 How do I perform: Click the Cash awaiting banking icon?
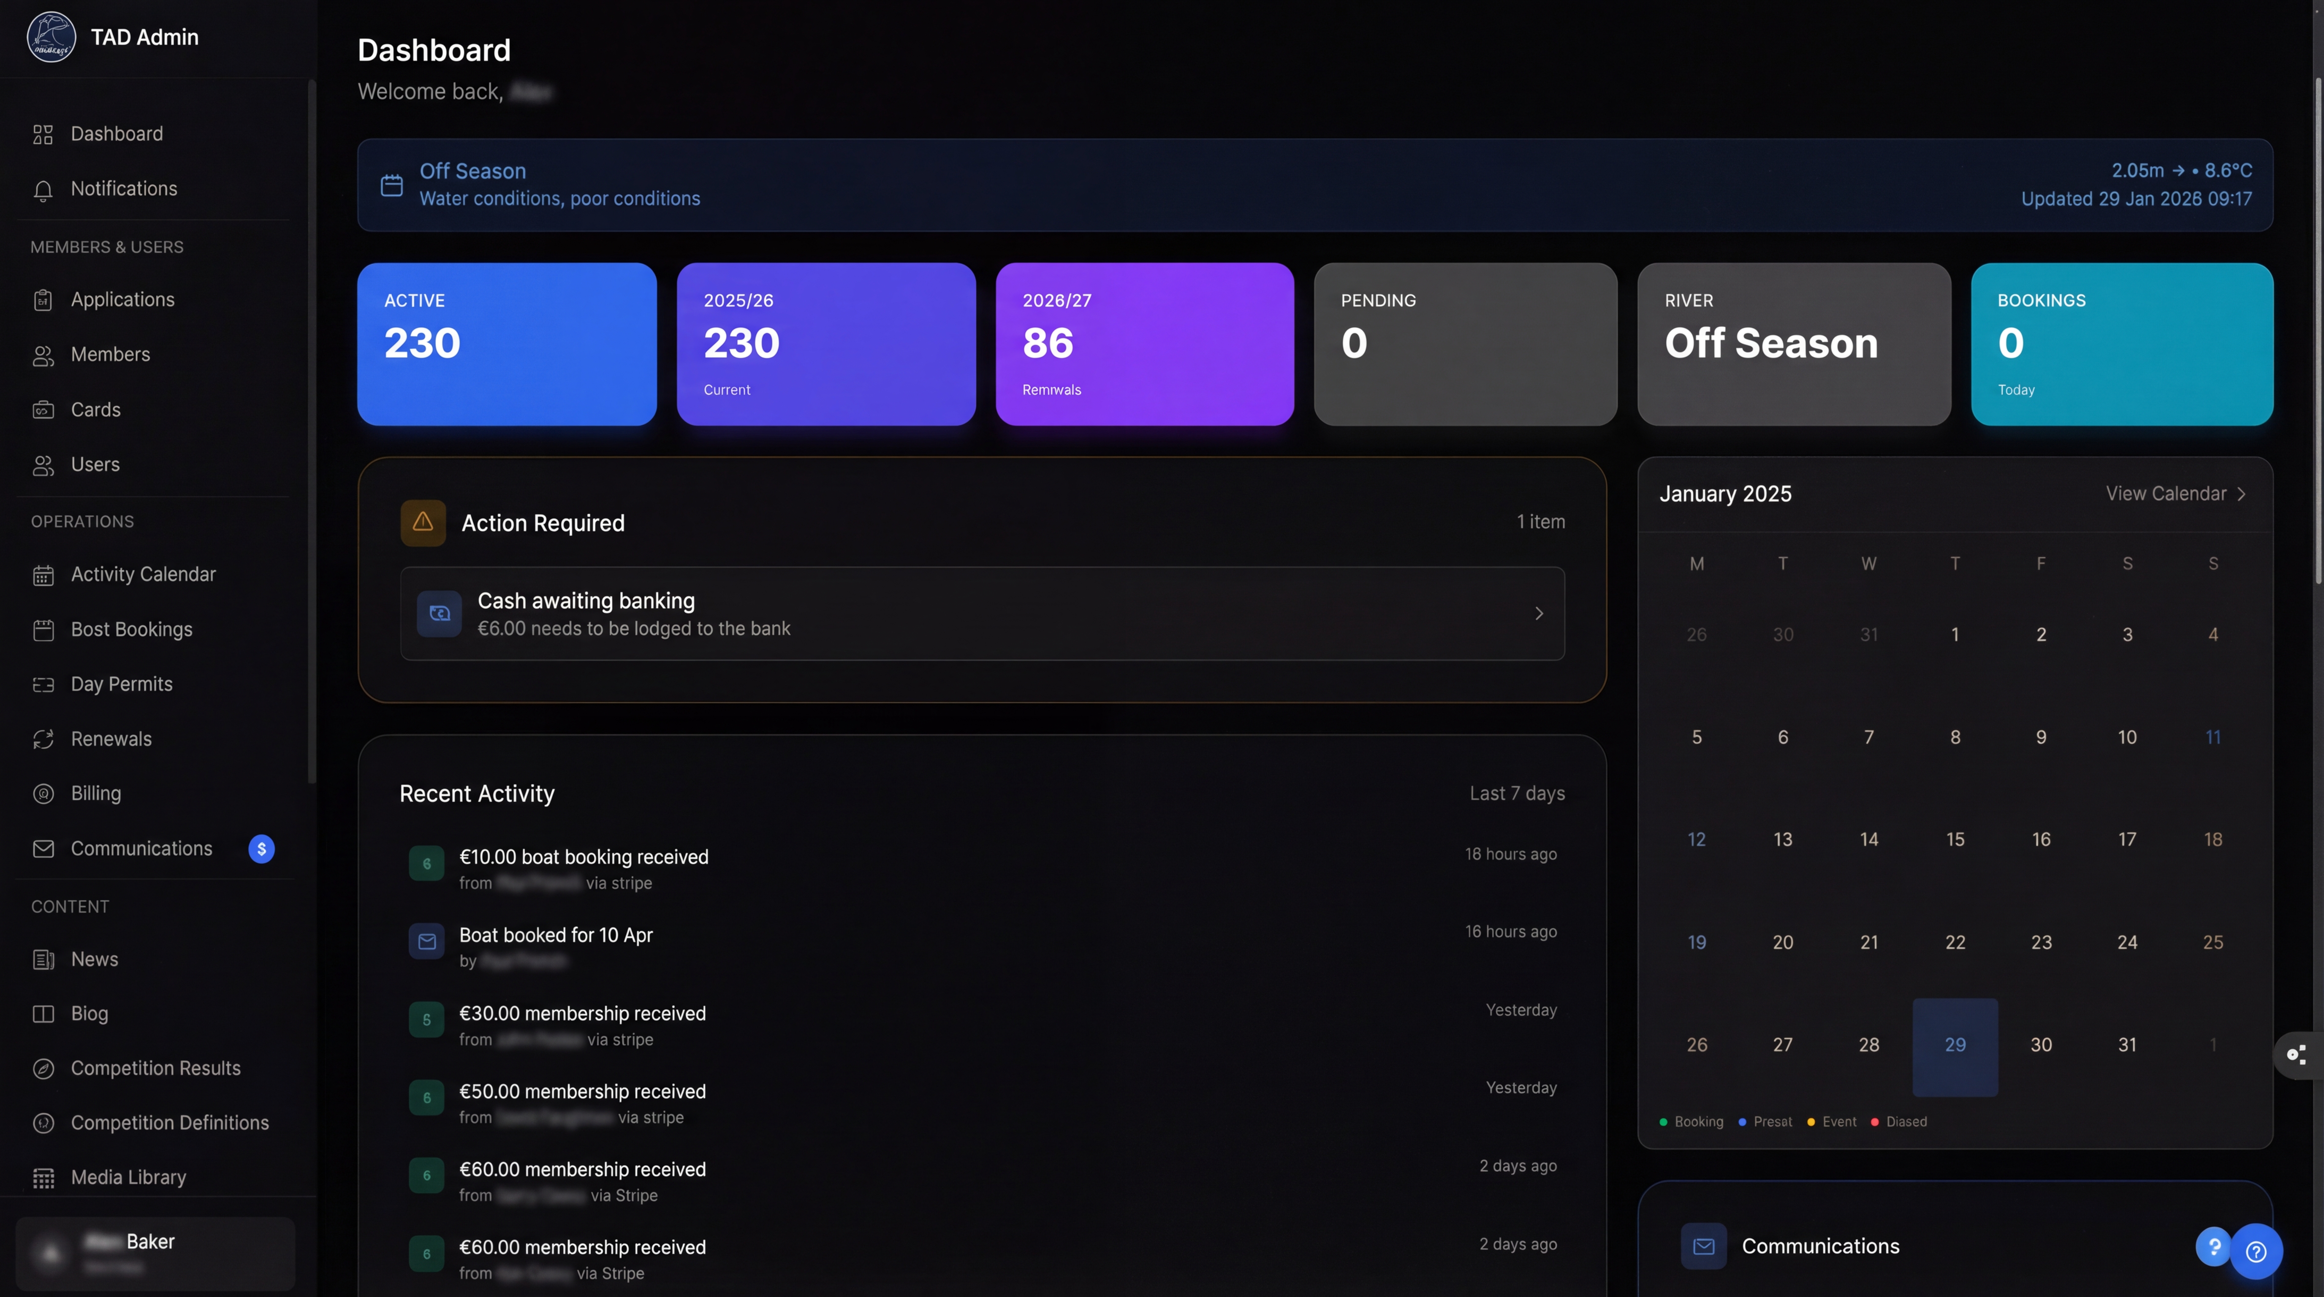[440, 613]
